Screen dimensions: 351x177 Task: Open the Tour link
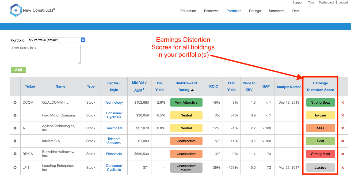[311, 2]
